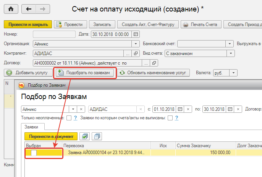Check all requests icon button
Image resolution: width=262 pixels, height=177 pixels.
tap(85, 136)
